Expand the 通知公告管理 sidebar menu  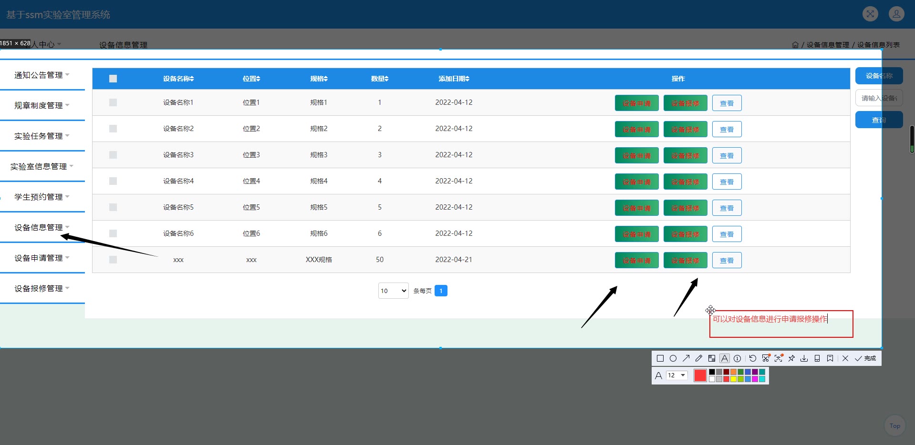(x=42, y=75)
